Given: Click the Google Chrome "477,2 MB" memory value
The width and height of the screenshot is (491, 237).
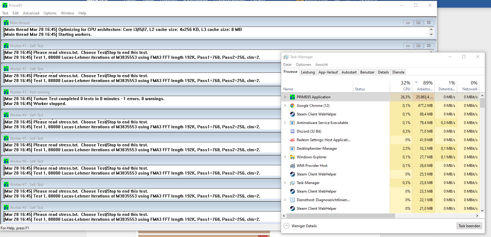Looking at the screenshot, I should pyautogui.click(x=425, y=106).
